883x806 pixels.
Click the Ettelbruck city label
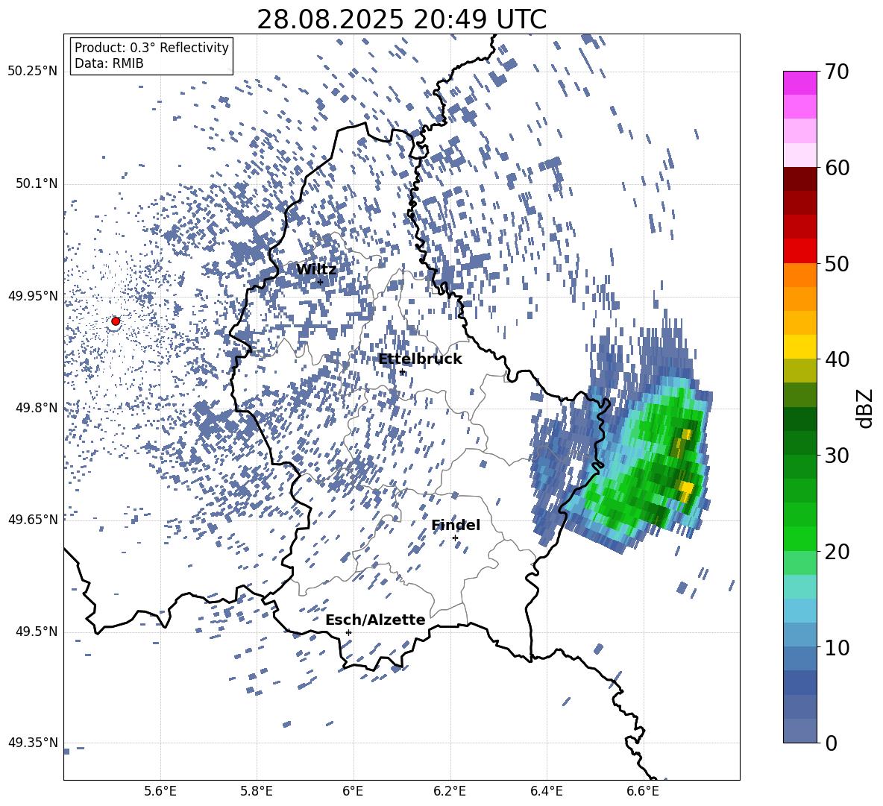420,359
